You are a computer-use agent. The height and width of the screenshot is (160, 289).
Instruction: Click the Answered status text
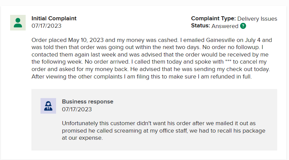pos(225,26)
